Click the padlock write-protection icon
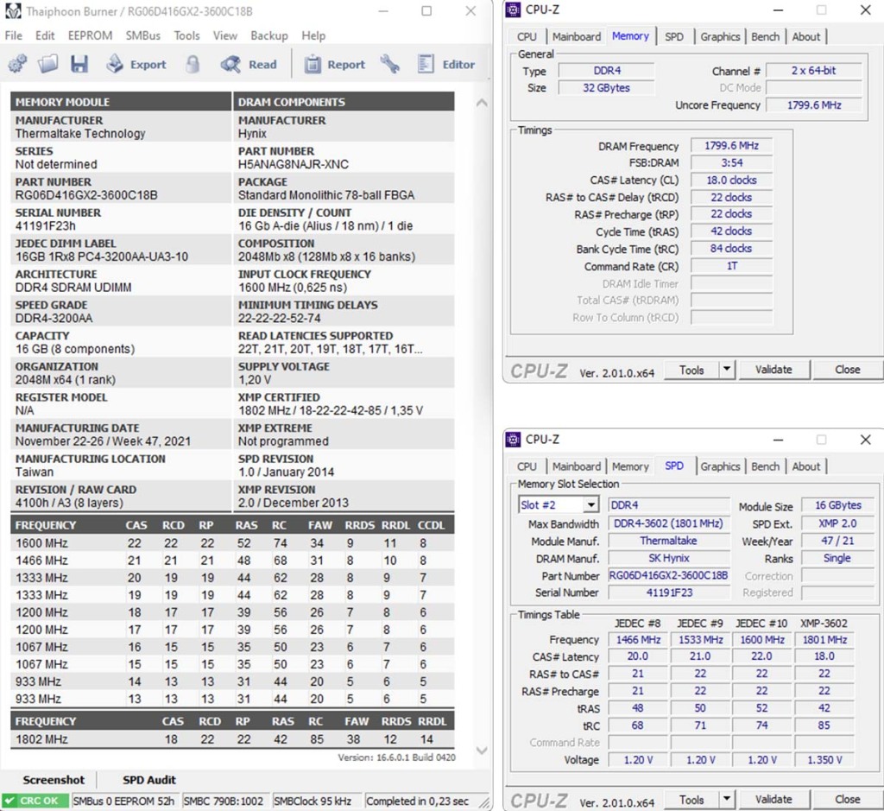 pyautogui.click(x=193, y=64)
